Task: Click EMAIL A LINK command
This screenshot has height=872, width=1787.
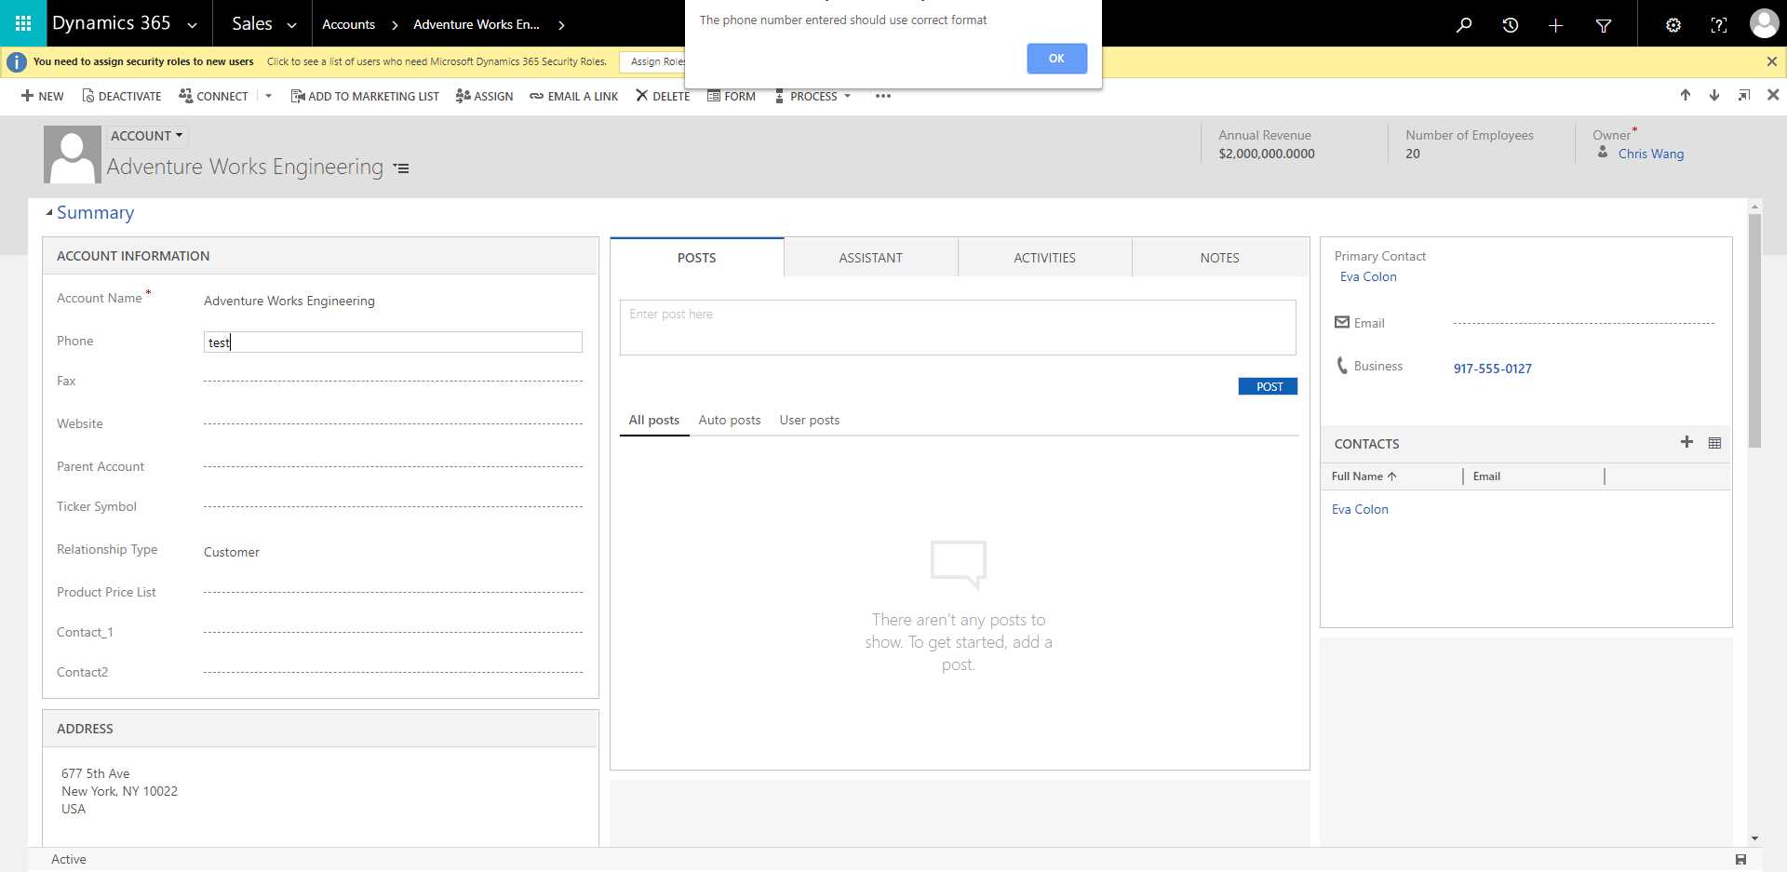Action: pos(573,96)
